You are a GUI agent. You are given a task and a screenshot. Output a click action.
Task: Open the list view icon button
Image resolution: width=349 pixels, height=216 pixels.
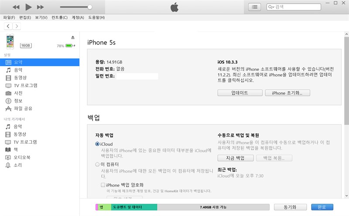[254, 7]
